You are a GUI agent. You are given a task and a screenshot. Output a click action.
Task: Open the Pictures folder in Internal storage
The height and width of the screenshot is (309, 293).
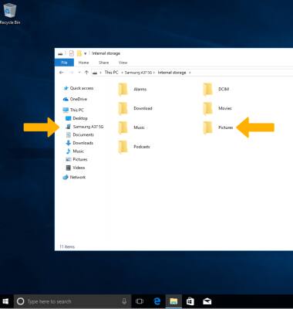[x=218, y=127]
